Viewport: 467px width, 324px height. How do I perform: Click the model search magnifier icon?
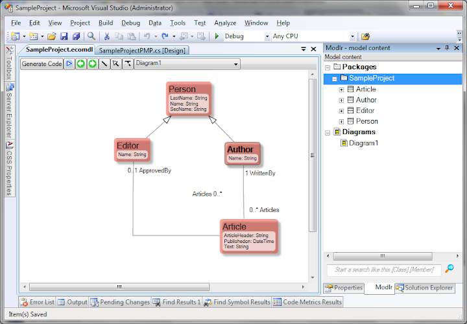(449, 268)
